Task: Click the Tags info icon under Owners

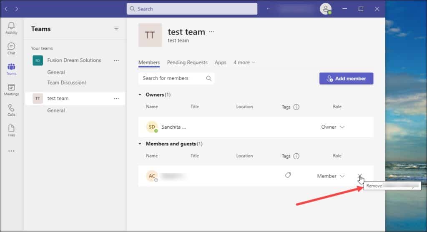Action: coord(296,107)
